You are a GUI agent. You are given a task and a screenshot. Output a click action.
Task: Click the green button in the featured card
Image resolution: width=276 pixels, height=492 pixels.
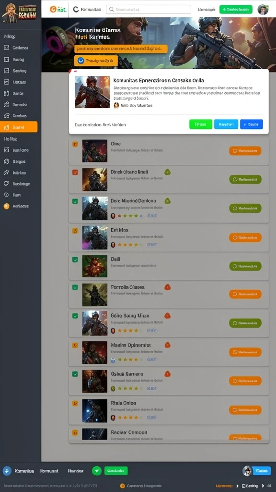(201, 124)
